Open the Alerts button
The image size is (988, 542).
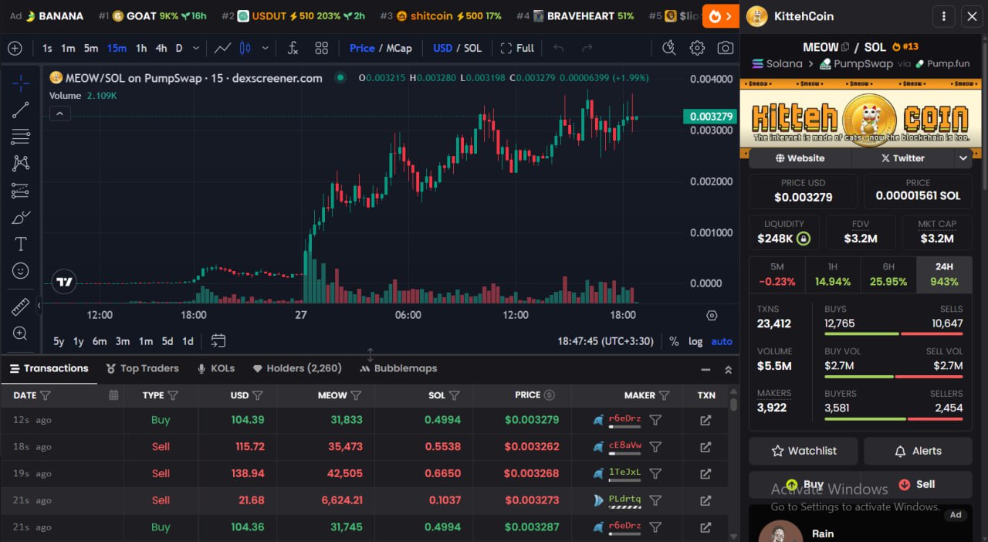[918, 451]
